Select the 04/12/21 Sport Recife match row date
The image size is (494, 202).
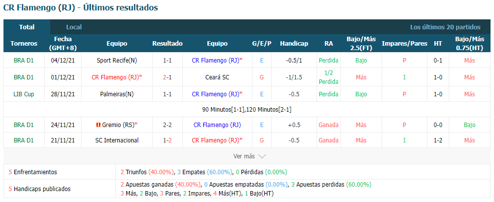[x=63, y=61]
